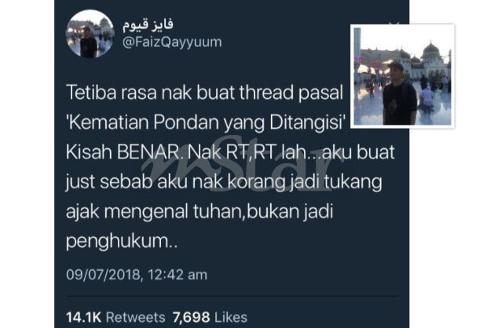
Task: Open the Likes list label
Action: tap(231, 317)
